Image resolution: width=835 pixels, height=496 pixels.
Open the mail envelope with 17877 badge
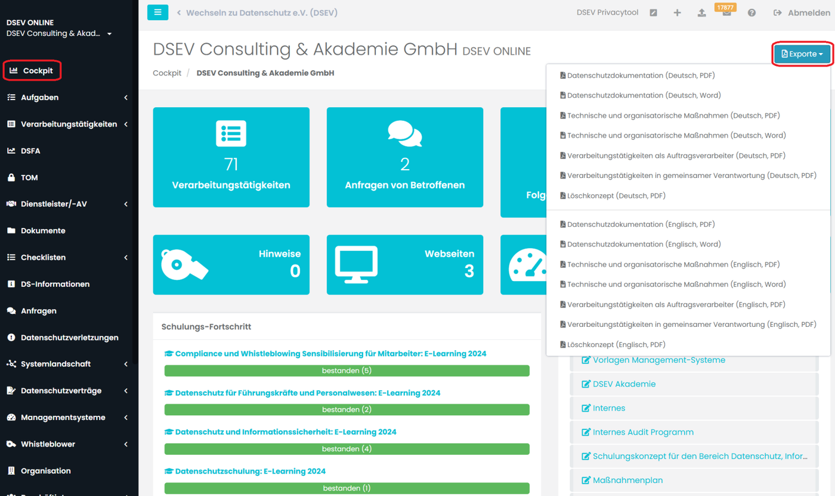click(726, 13)
